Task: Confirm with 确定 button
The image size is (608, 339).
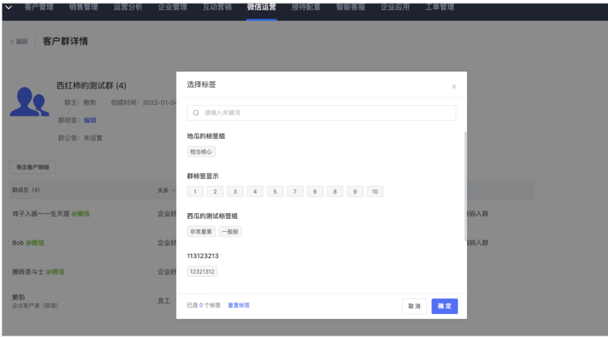Action: pyautogui.click(x=444, y=306)
